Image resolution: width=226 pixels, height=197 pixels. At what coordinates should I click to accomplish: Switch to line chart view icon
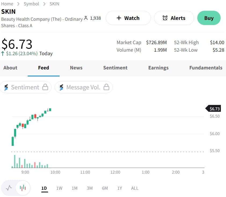(9, 188)
